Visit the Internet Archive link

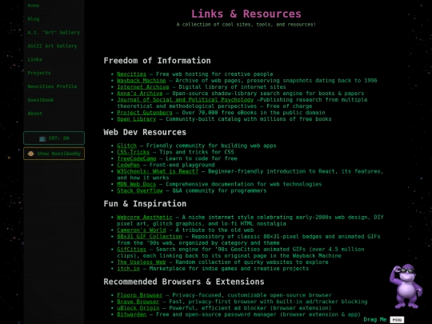point(143,86)
